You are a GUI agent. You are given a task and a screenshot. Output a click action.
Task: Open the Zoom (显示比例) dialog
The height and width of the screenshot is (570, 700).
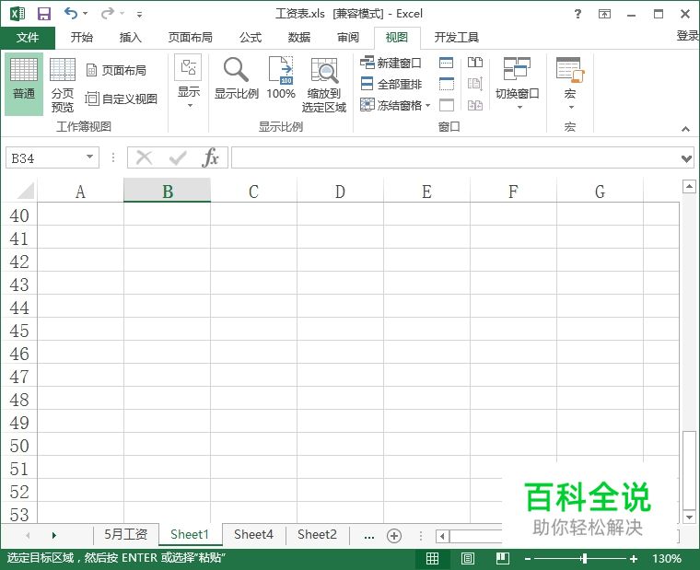pos(236,78)
